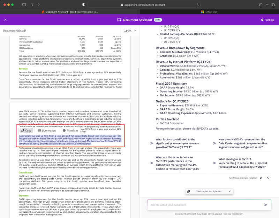This screenshot has width=279, height=218.
Task: Click the 'GAAP Gross Margin: 72.7%' line
Action: pyautogui.click(x=177, y=87)
